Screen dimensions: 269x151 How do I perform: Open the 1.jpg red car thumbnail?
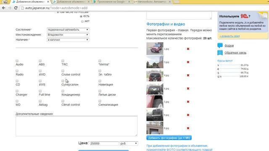(155, 49)
